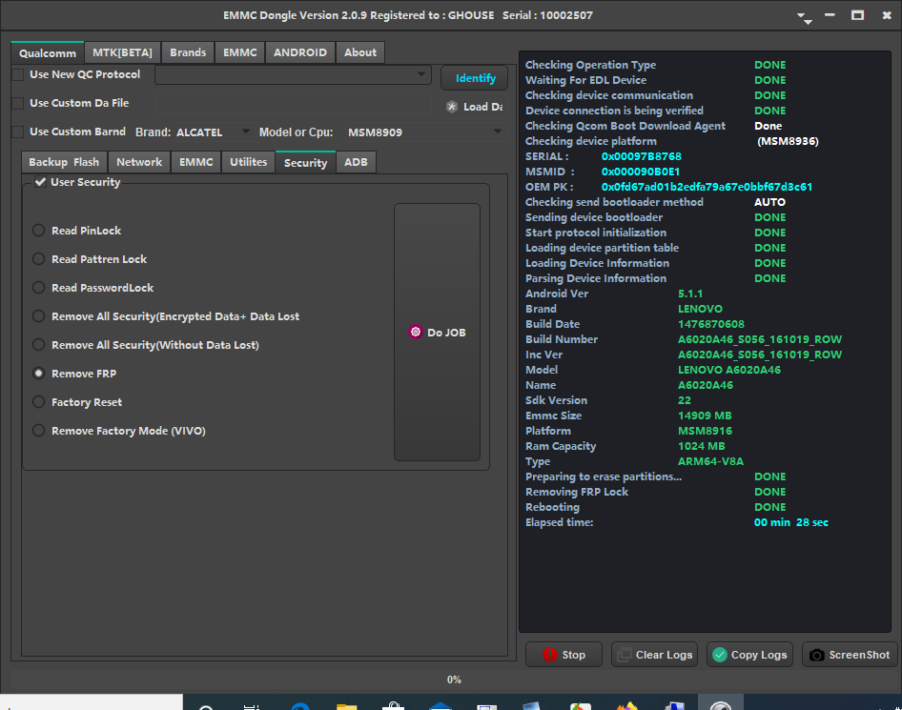Click the Type value ARM64-V8A

[710, 461]
